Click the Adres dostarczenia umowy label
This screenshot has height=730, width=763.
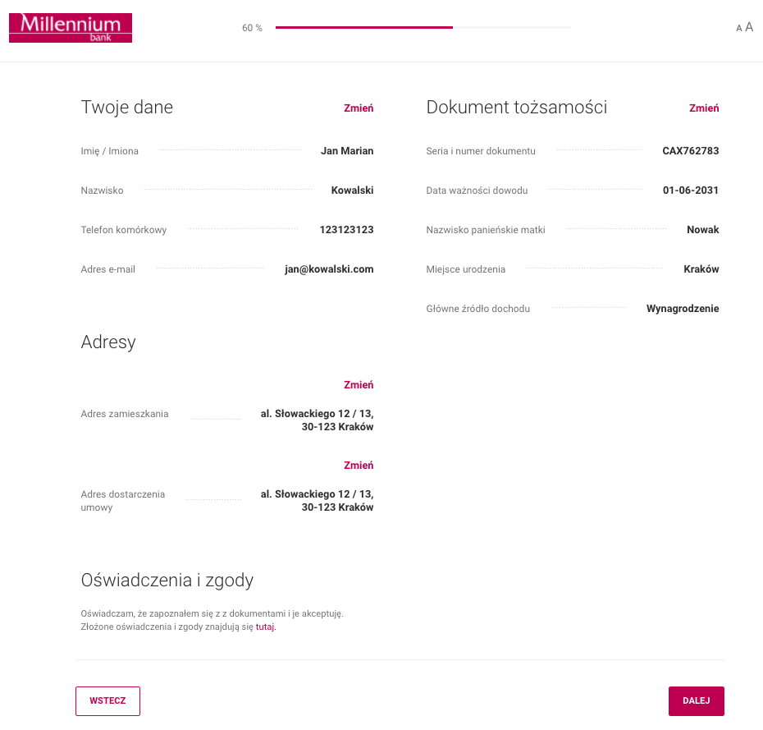tap(122, 501)
